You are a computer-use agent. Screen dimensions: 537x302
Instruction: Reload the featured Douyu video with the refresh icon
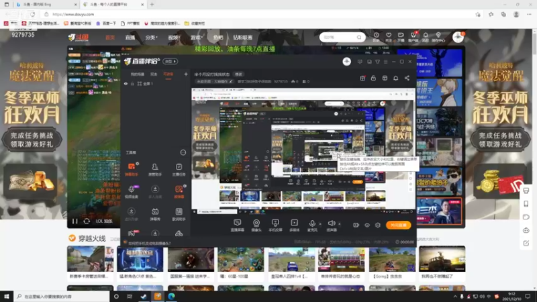[87, 221]
